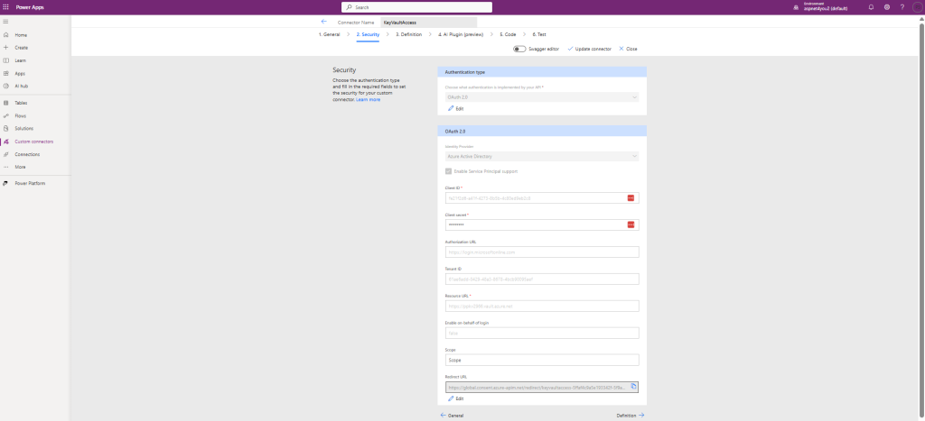Image resolution: width=925 pixels, height=421 pixels.
Task: Click the Client secret input field
Action: [x=542, y=225]
